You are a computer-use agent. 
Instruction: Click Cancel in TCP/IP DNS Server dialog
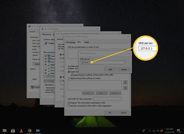tap(124, 69)
